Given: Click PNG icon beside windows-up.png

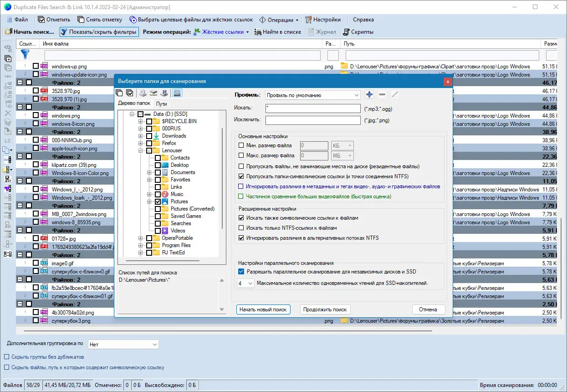Looking at the screenshot, I should point(44,66).
